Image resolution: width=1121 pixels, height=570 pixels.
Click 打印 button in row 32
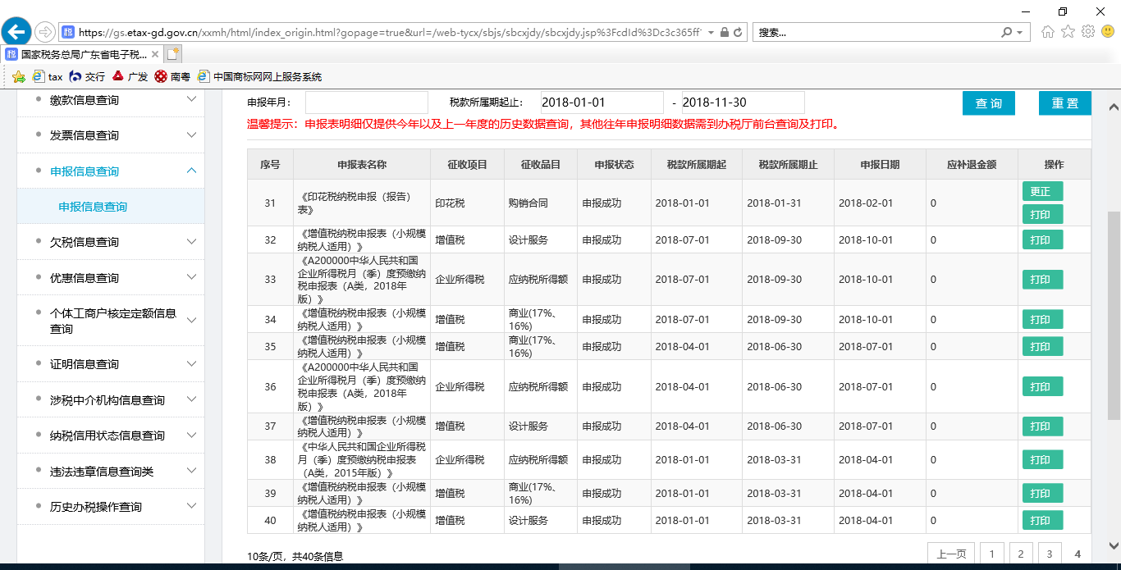pos(1042,240)
